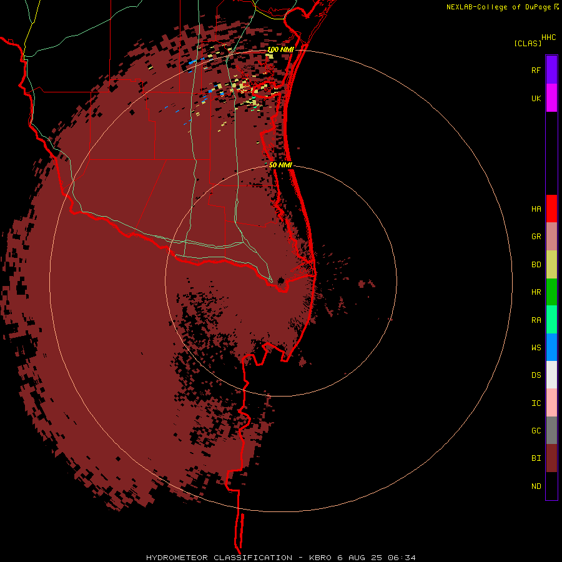Click the HA red legend swatch
This screenshot has height=562, width=562.
[x=551, y=209]
